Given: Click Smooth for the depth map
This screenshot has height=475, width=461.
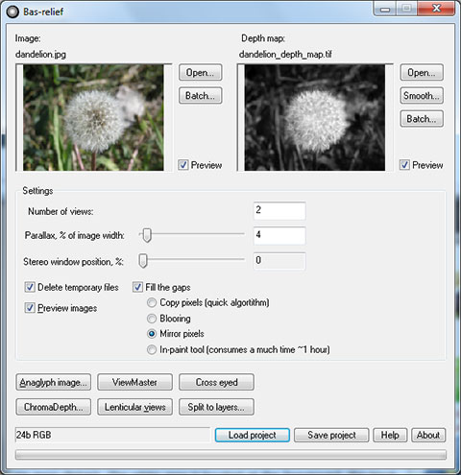Looking at the screenshot, I should click(x=422, y=95).
